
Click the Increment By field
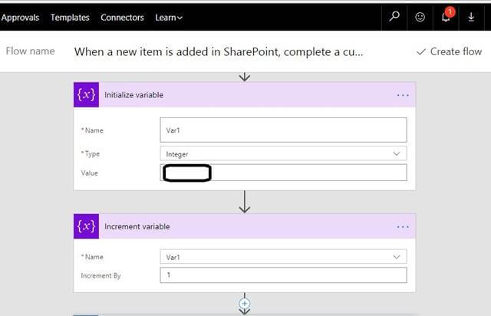(284, 275)
